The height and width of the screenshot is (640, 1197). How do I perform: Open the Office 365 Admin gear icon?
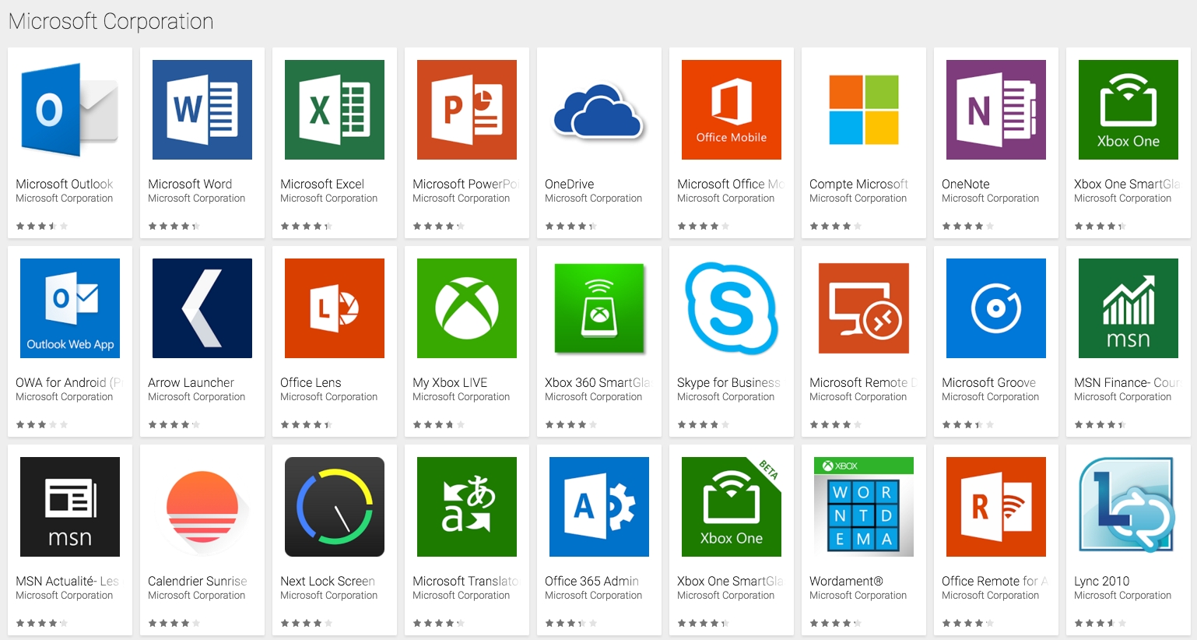(599, 507)
